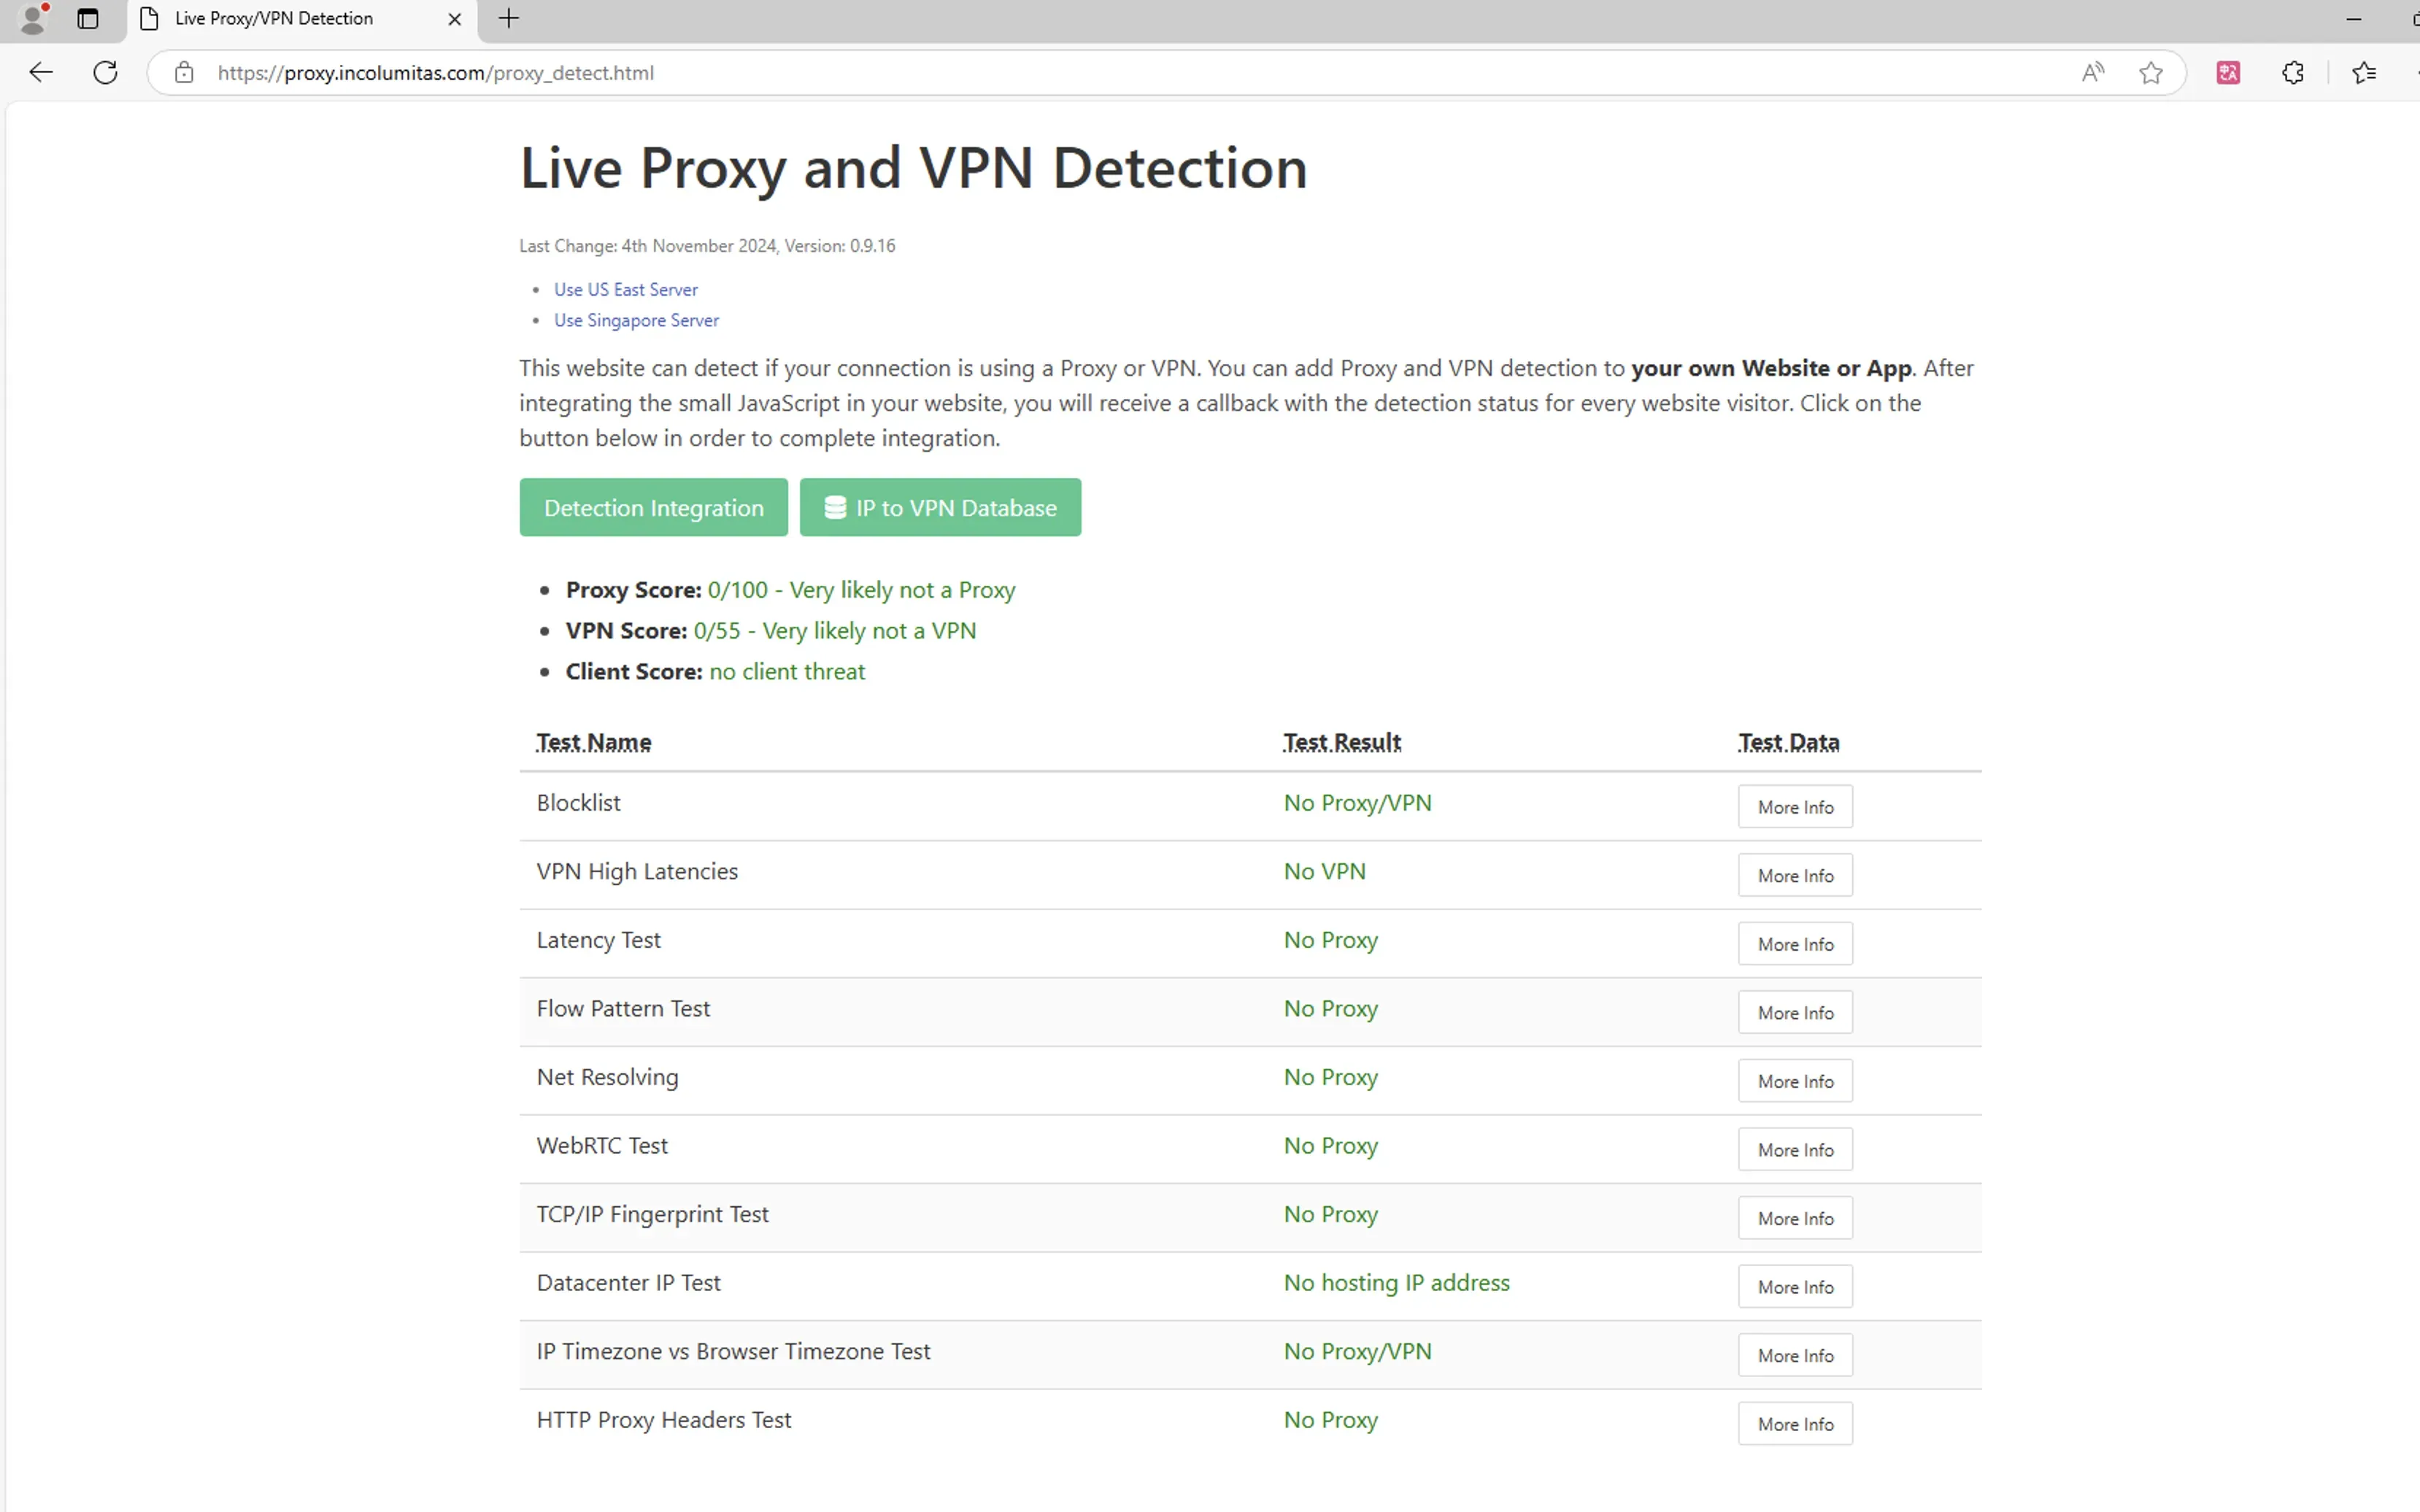The image size is (2420, 1512).
Task: Click the Detection Integration button
Action: click(653, 507)
